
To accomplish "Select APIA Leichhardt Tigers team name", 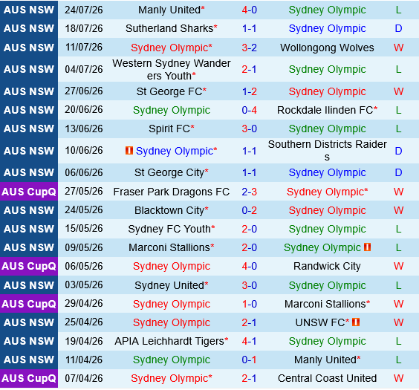I will pos(169,341).
